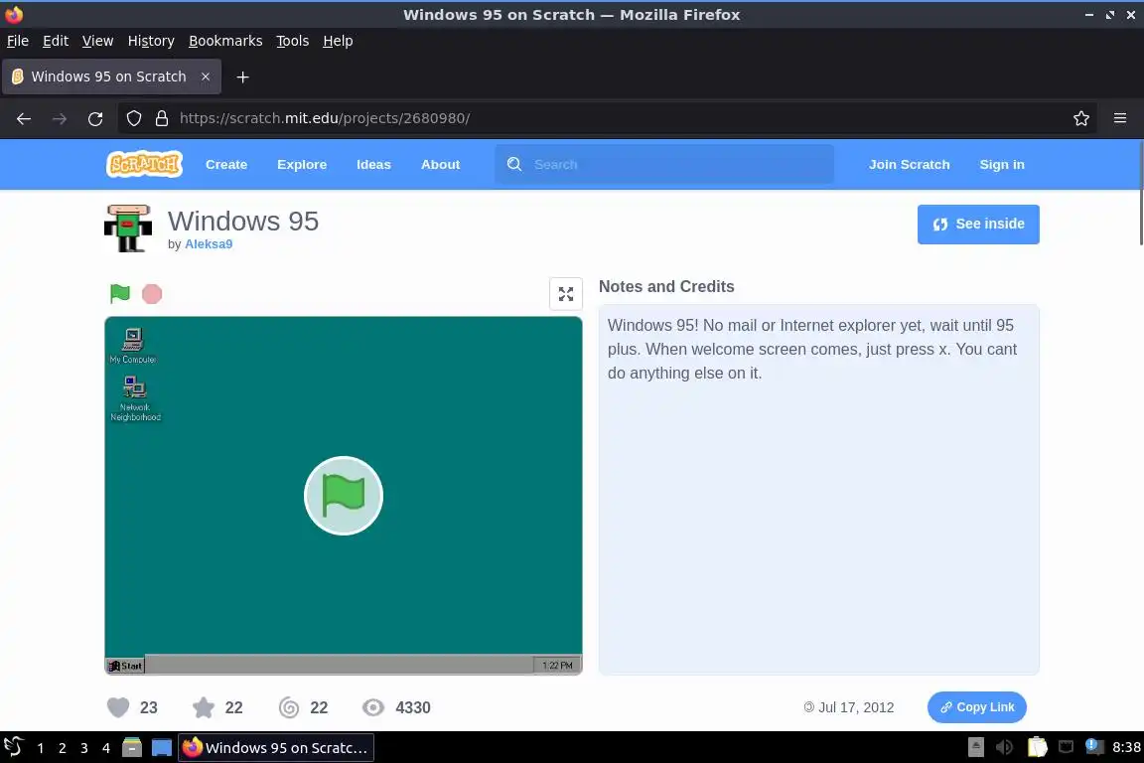Open a new browser tab
The width and height of the screenshot is (1144, 763).
[243, 76]
